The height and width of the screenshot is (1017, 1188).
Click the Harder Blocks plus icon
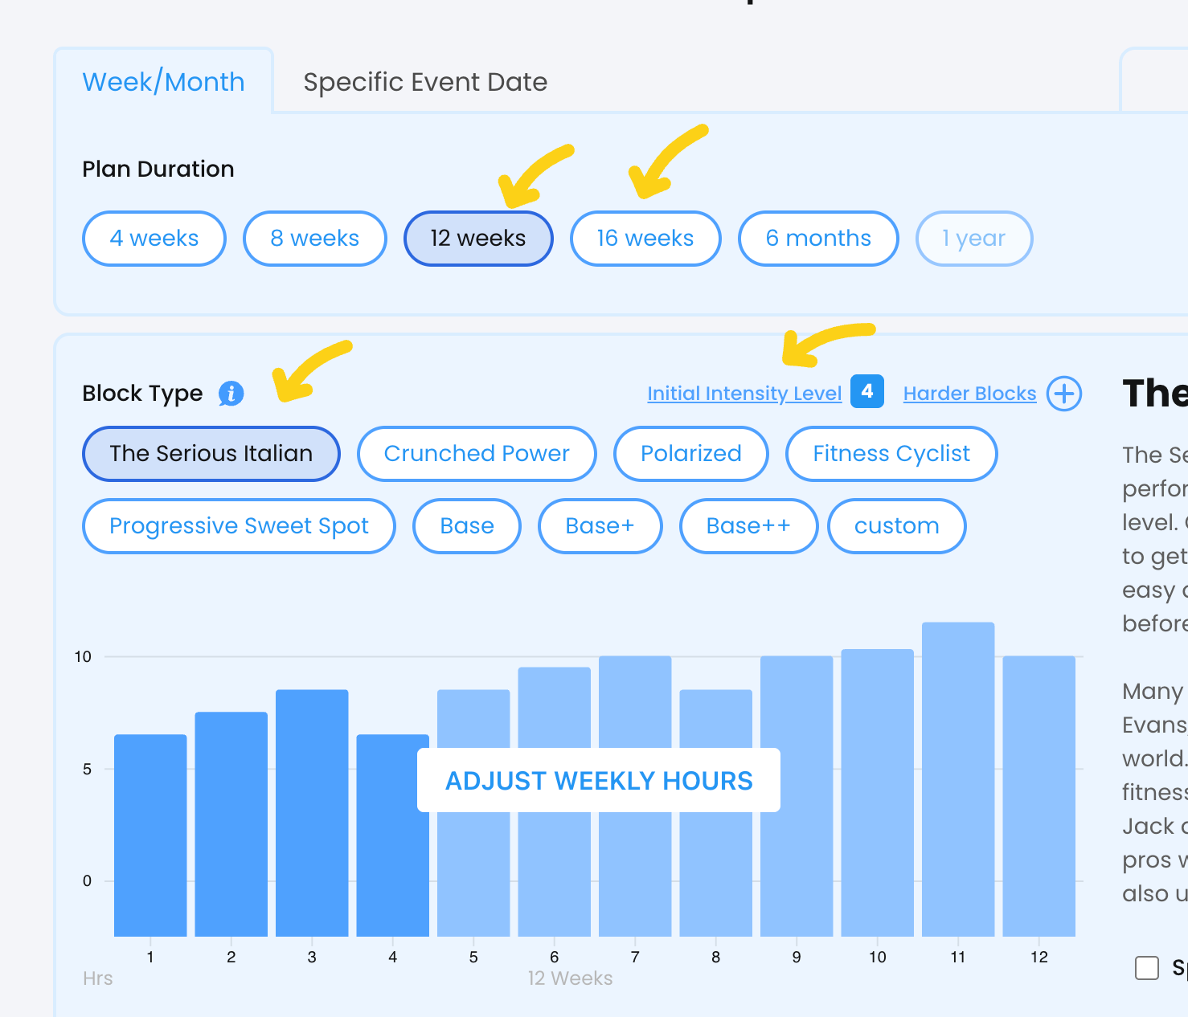[x=1064, y=394]
